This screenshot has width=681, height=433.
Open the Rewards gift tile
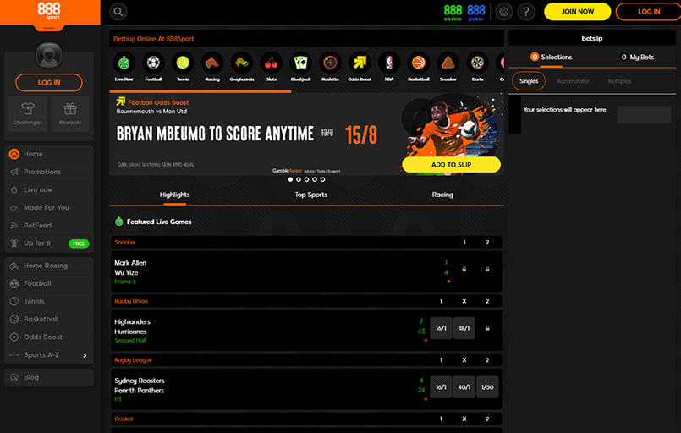coord(70,114)
